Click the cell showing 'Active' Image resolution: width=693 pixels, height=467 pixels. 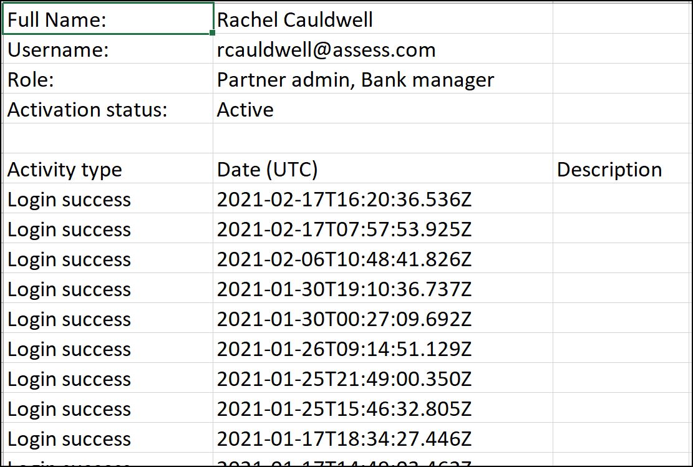click(x=245, y=110)
